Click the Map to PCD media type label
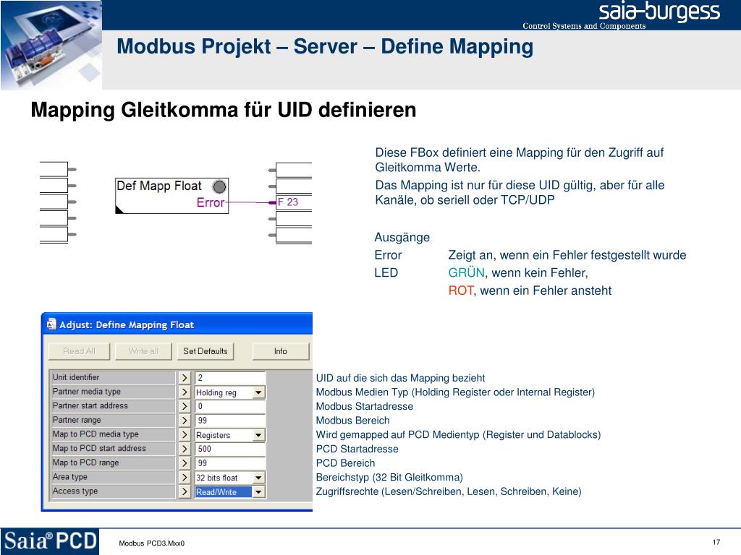The width and height of the screenshot is (741, 555). tap(112, 434)
